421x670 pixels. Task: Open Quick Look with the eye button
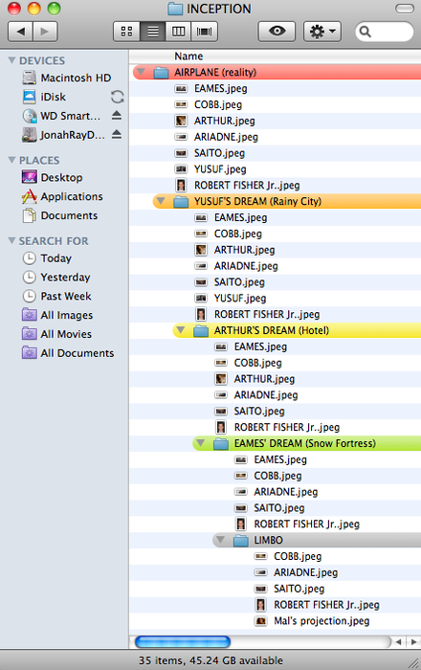click(x=277, y=32)
